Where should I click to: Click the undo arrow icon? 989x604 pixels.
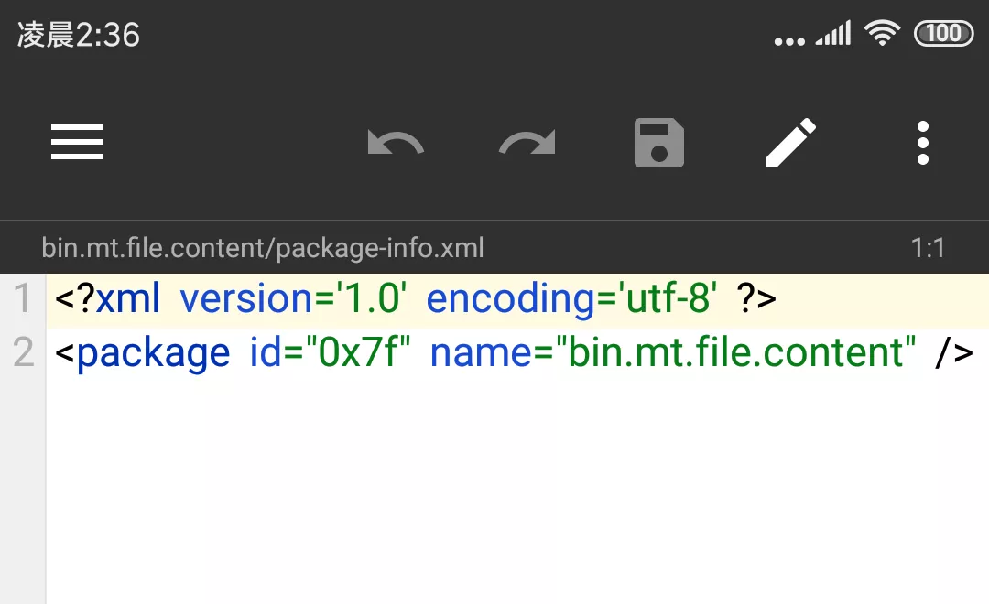click(x=396, y=144)
